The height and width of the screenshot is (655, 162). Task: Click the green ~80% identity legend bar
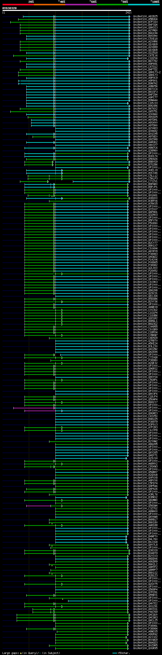coord(112,5)
